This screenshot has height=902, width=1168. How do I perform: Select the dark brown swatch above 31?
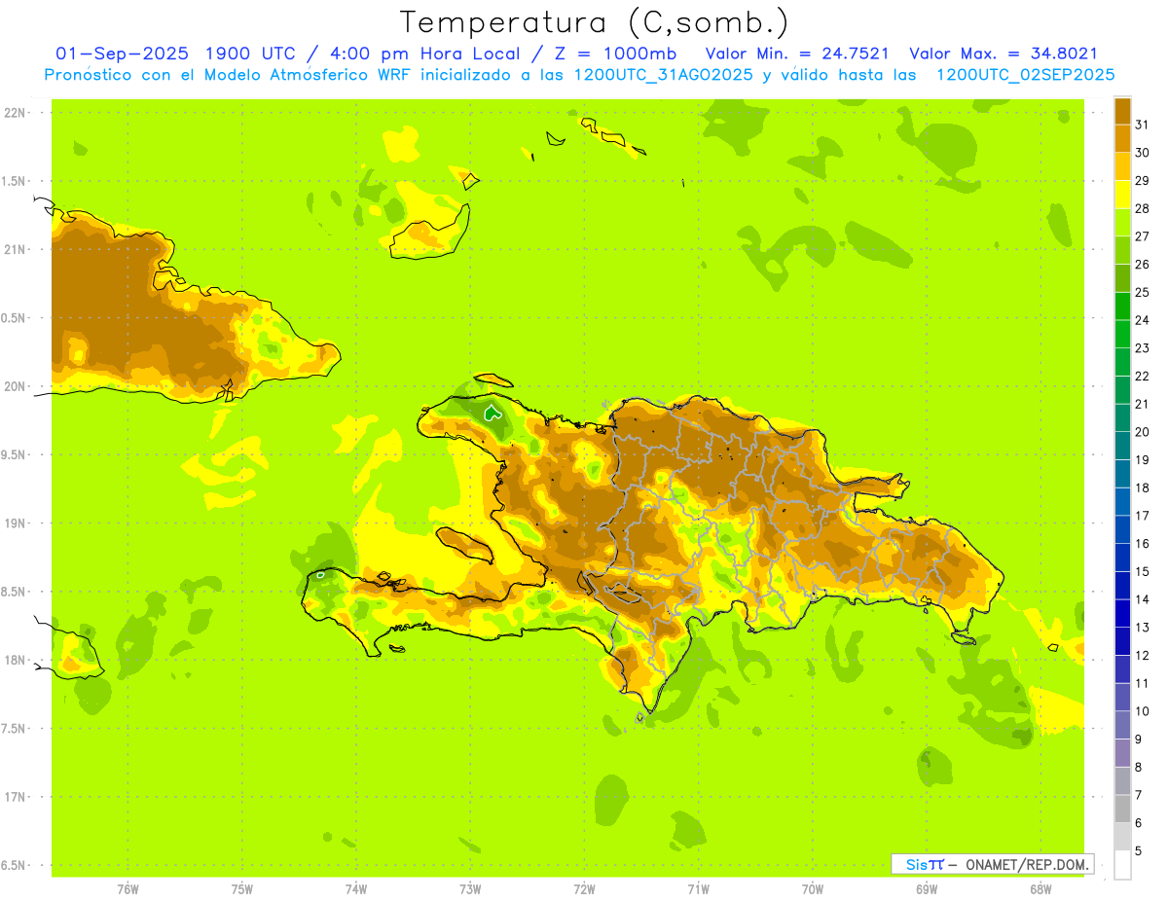pyautogui.click(x=1122, y=110)
